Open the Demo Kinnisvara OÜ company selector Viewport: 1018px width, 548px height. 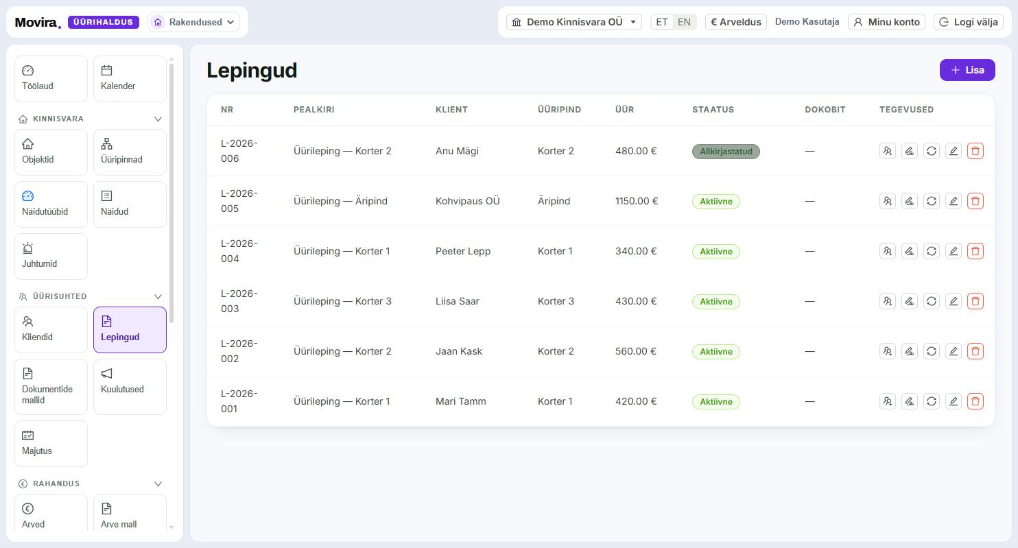[574, 22]
